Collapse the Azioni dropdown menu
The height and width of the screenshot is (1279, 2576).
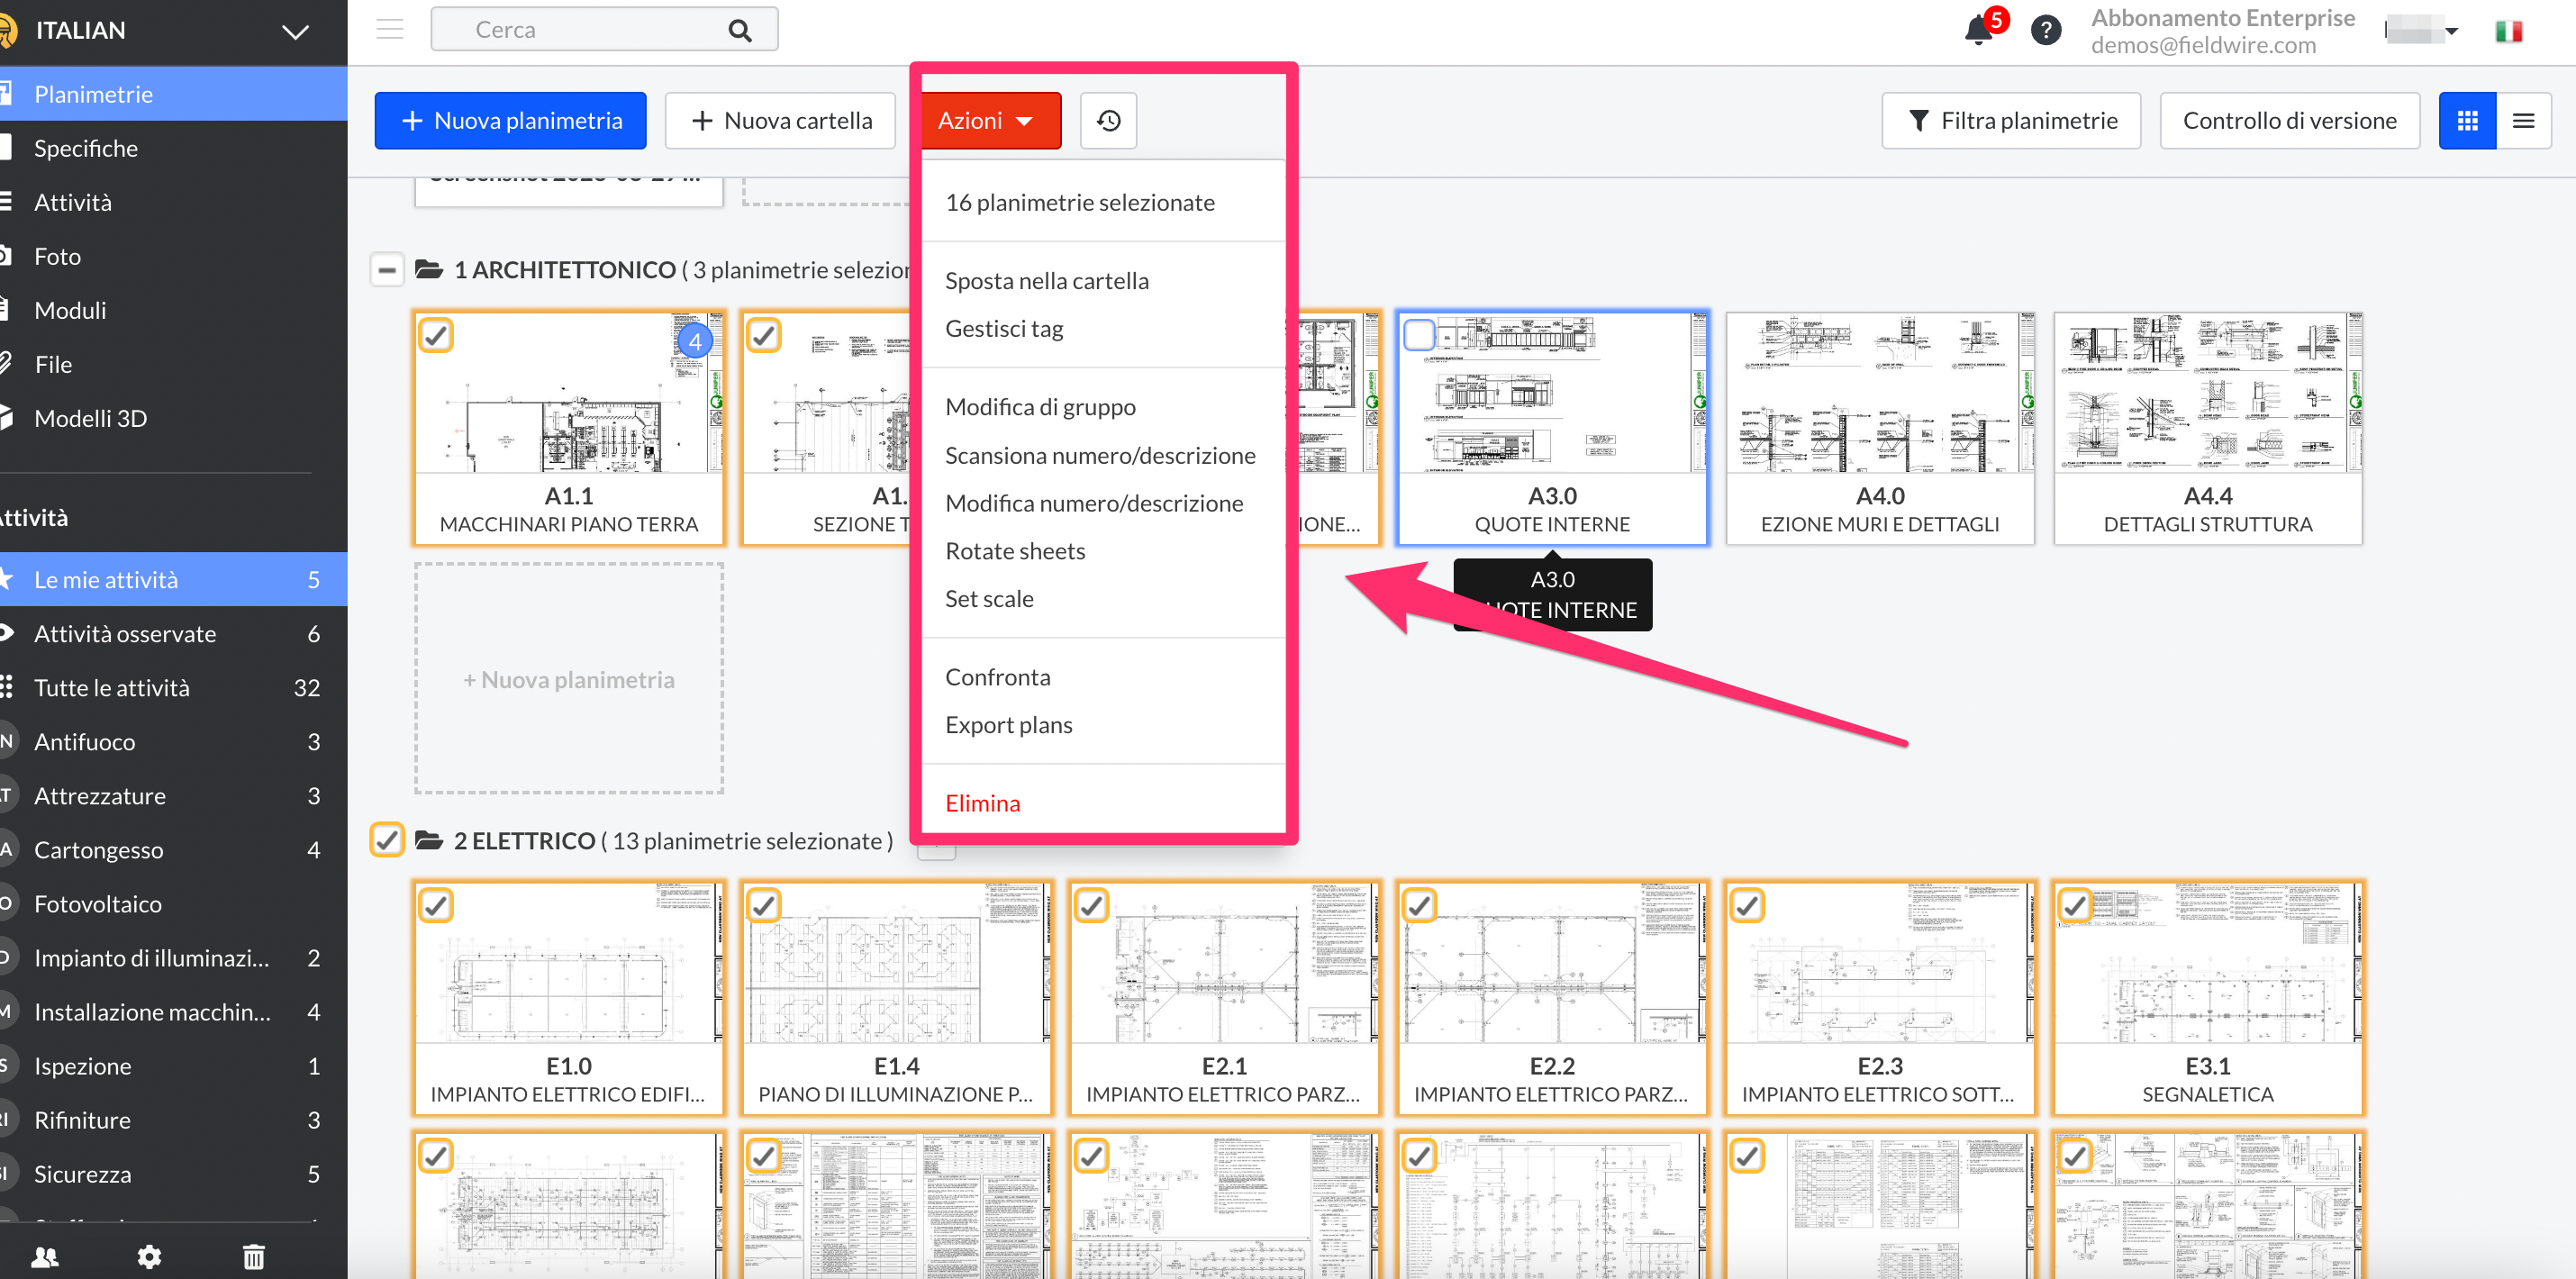tap(987, 121)
